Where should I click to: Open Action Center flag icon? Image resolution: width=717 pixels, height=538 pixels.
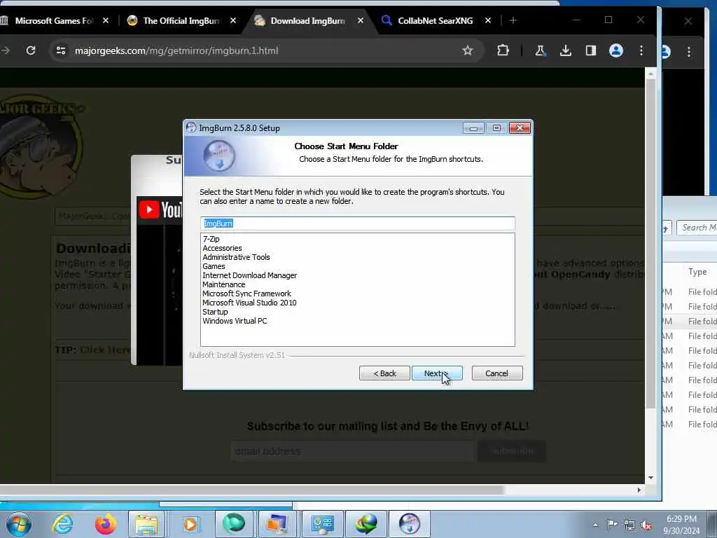point(612,525)
